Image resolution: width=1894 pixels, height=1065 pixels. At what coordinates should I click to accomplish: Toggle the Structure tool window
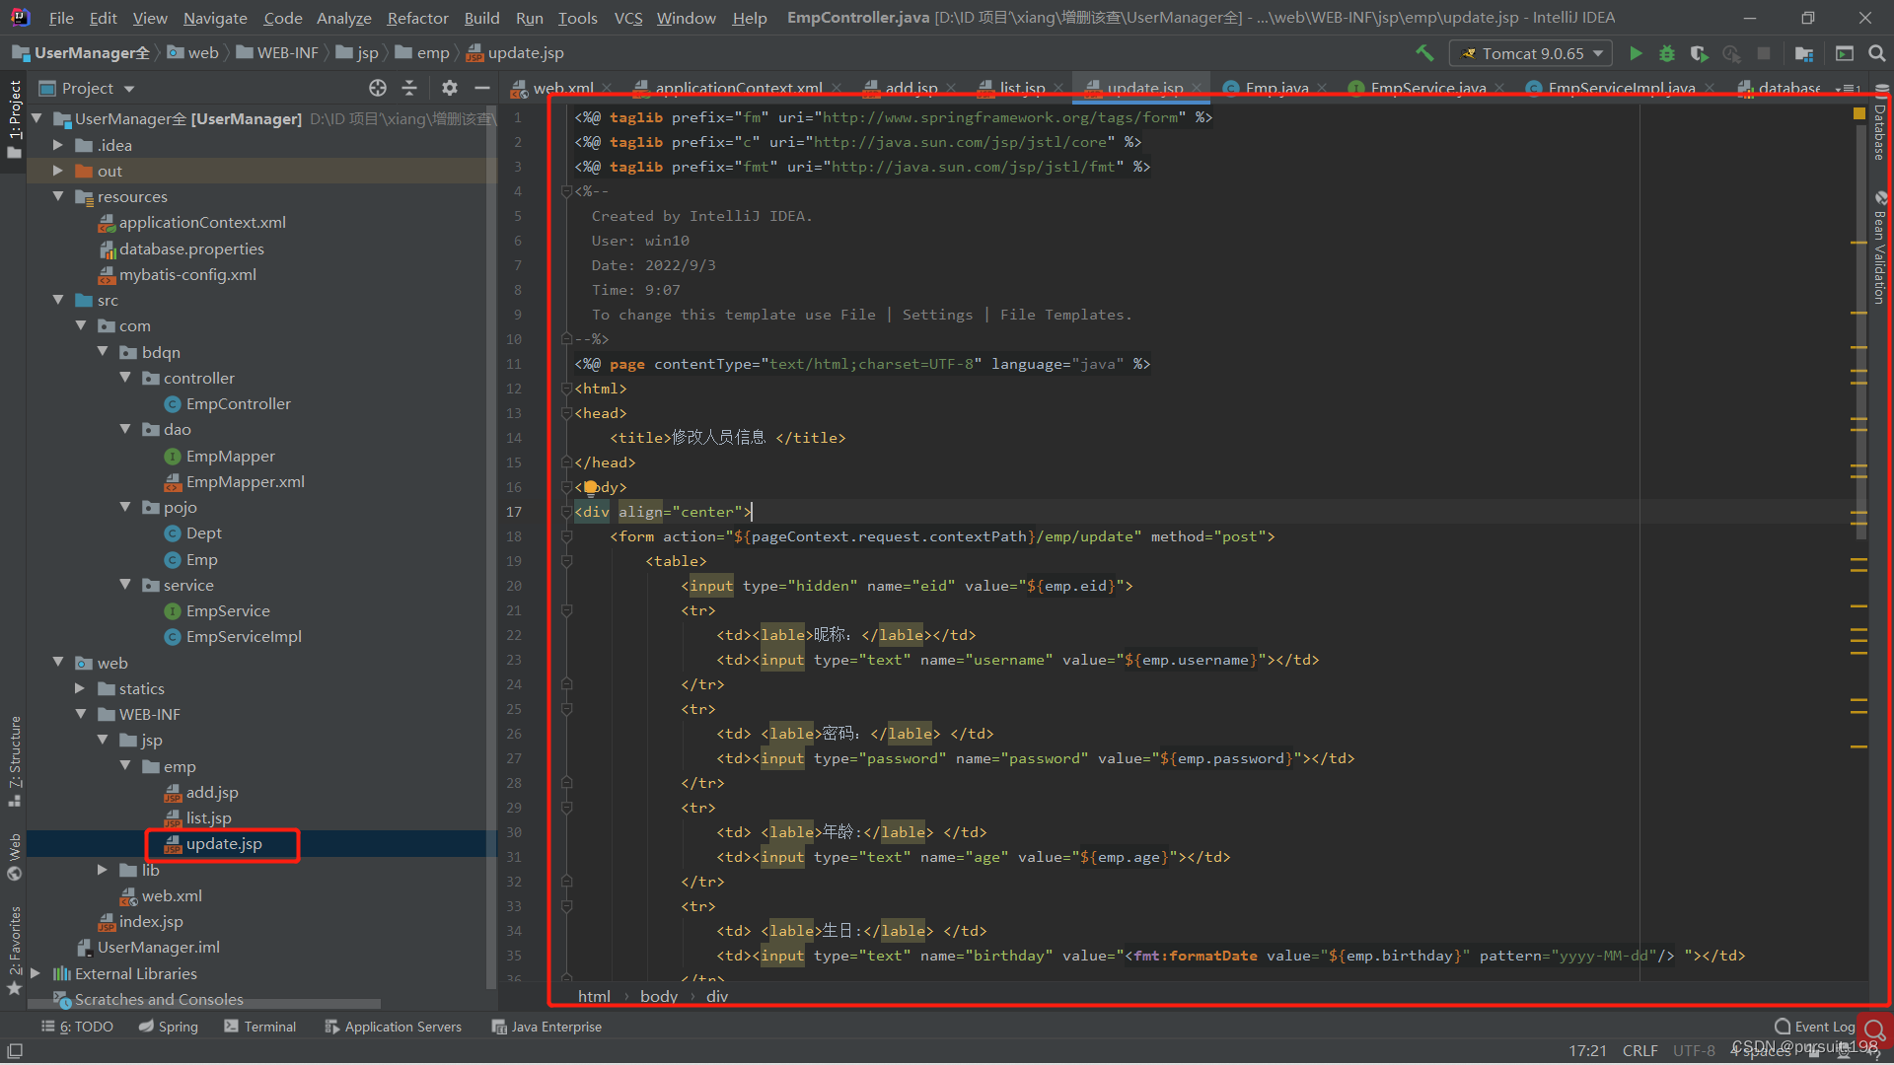click(x=15, y=757)
